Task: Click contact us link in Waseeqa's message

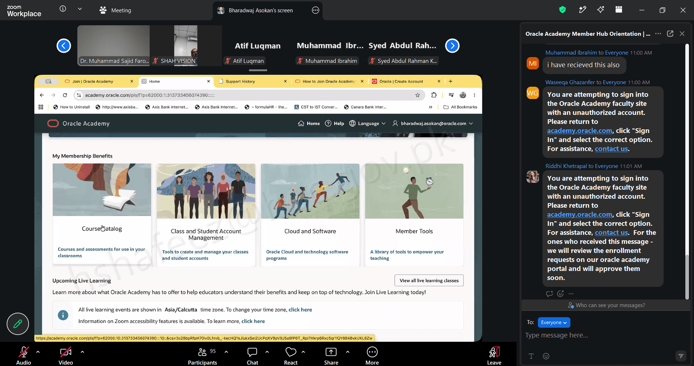Action: click(612, 149)
